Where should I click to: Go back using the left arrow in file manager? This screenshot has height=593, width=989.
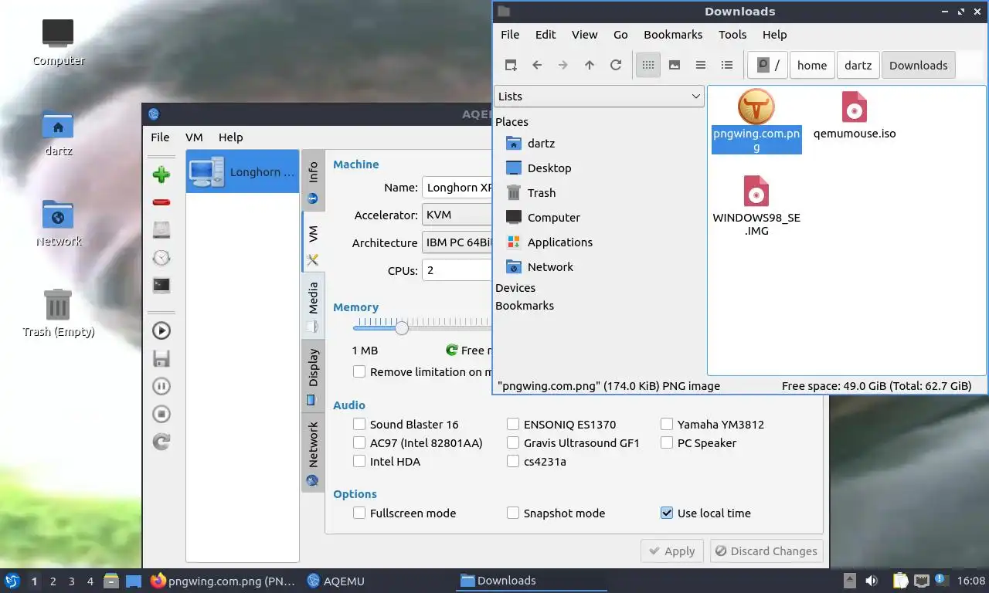click(537, 65)
